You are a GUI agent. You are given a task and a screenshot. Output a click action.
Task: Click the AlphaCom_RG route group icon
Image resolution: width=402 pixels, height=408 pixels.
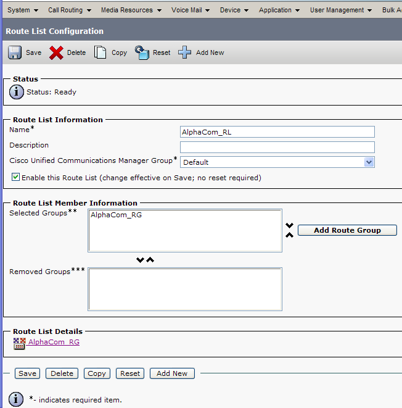tap(19, 343)
